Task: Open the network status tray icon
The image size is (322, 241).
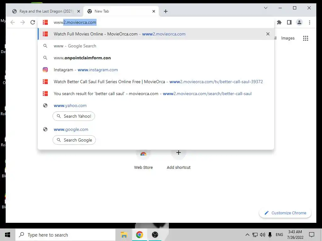Action: click(255, 235)
